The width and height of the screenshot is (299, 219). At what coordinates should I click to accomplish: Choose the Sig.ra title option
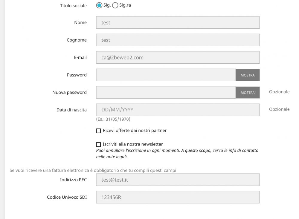(115, 5)
